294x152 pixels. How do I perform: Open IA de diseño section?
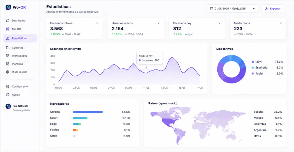20,72
